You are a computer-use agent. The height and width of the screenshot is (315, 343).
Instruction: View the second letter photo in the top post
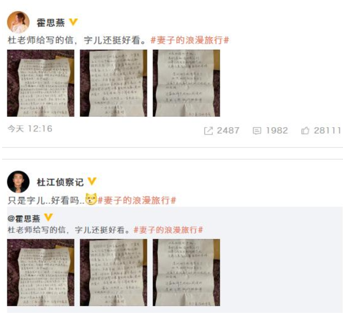click(x=113, y=83)
